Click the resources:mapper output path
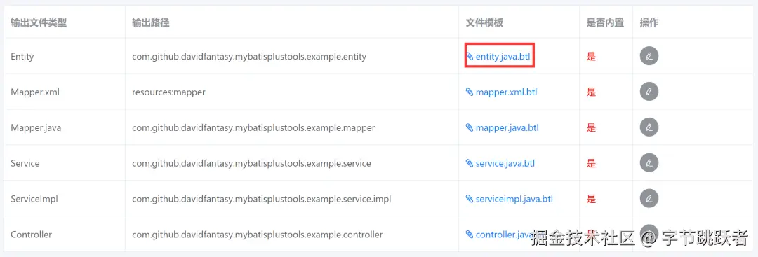Viewport: 758px width, 257px height. pyautogui.click(x=168, y=92)
